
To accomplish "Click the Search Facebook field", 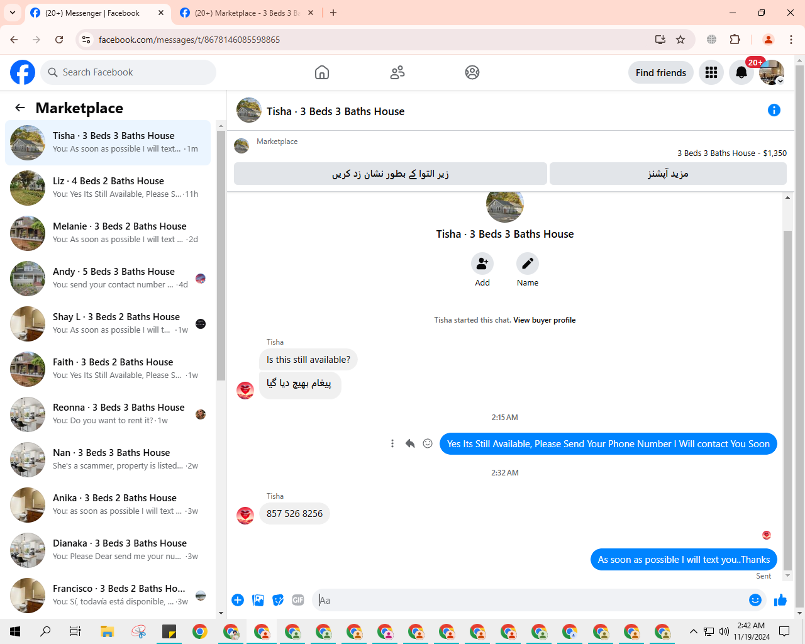I will 128,72.
